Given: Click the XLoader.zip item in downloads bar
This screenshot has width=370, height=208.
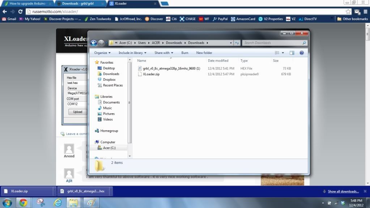Looking at the screenshot, I should [27, 191].
